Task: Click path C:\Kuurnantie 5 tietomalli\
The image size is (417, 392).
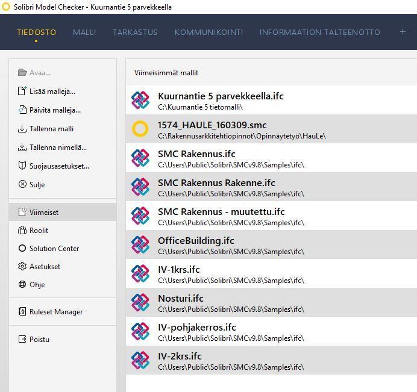Action: 200,107
